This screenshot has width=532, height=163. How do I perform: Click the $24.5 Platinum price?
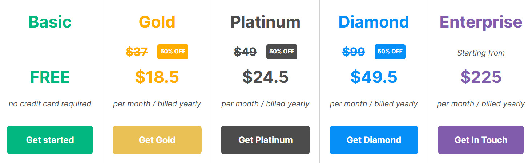[x=265, y=77]
